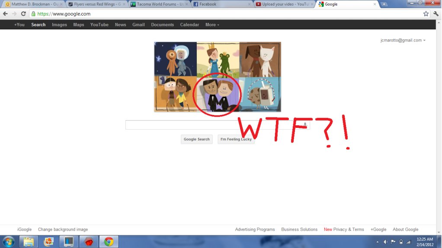The width and height of the screenshot is (442, 248).
Task: Show hidden system tray icons
Action: 378,242
